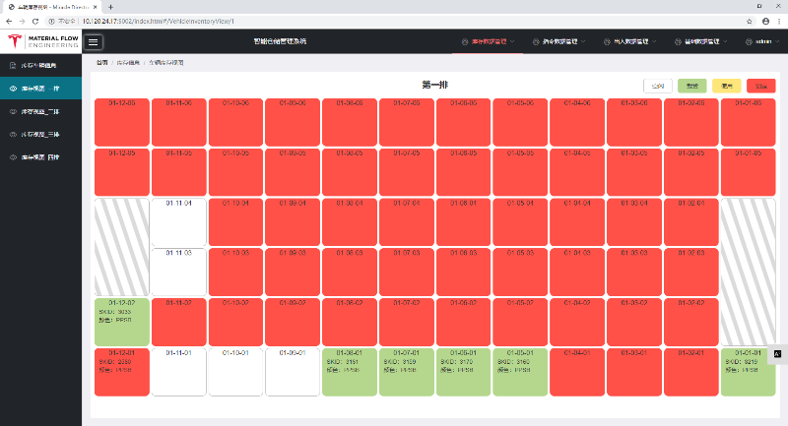
Task: Click the document icon in the first sidebar item
Action: [x=13, y=66]
